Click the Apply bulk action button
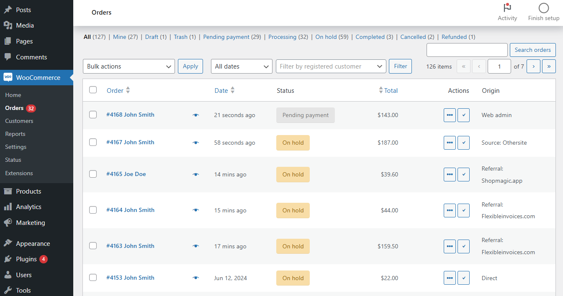The image size is (563, 296). 190,66
